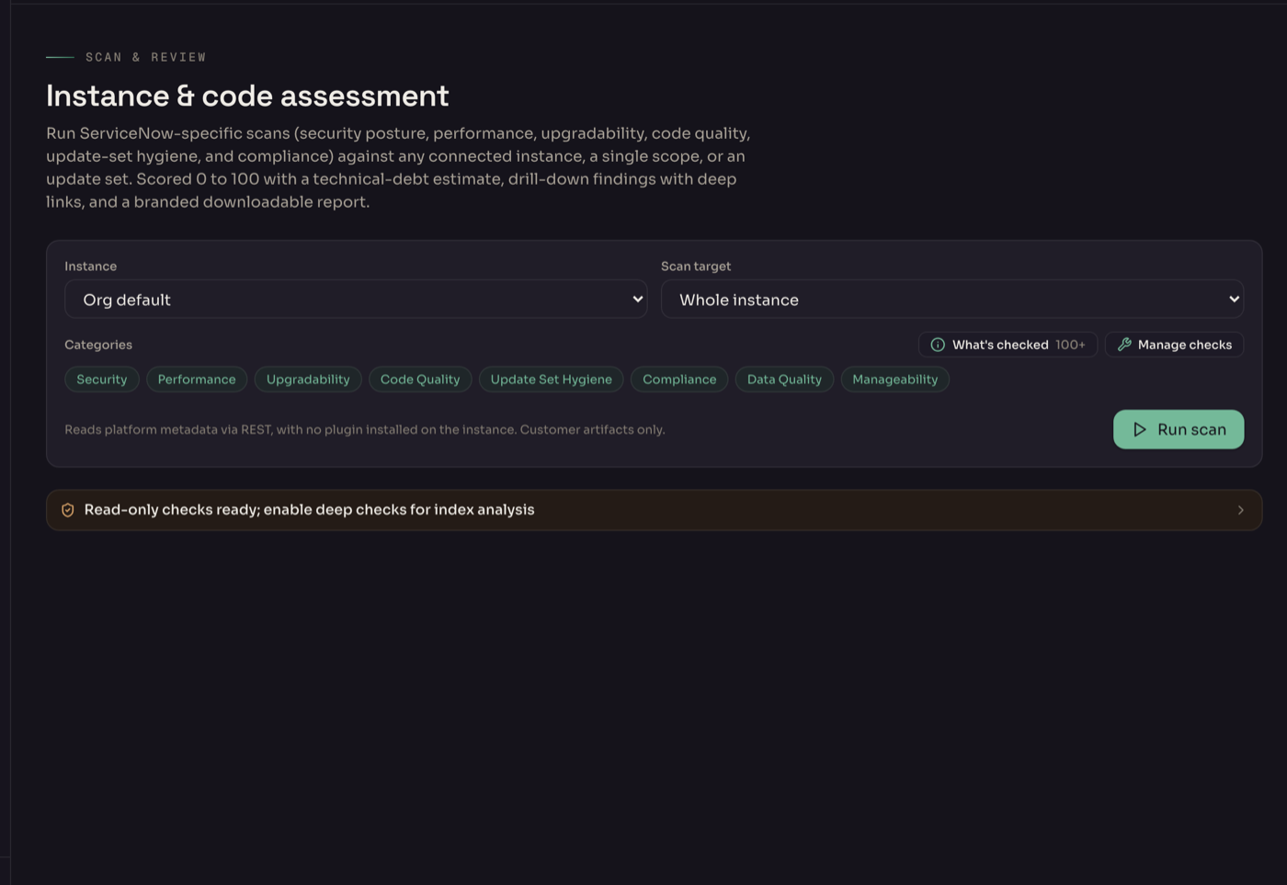Toggle the Performance category chip
Viewport: 1287px width, 885px height.
point(197,380)
